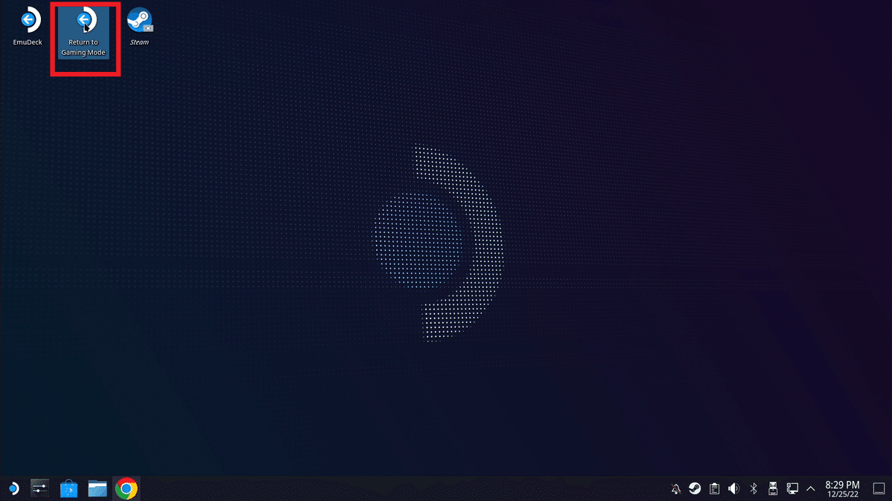Open the clock showing 8:29 PM

point(842,488)
